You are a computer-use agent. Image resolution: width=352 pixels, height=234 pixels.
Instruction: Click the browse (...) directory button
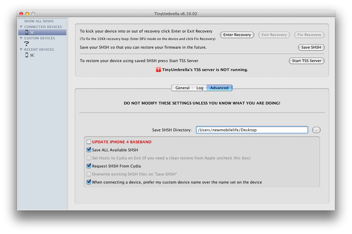316,130
